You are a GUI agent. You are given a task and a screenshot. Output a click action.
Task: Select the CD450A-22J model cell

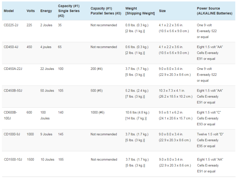click(13, 69)
